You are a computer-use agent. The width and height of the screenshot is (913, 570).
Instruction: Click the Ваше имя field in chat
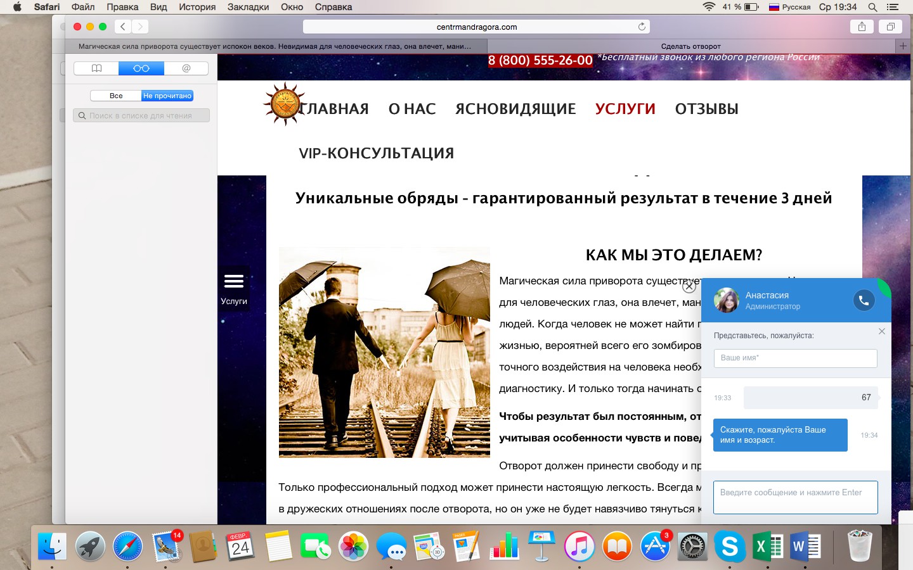coord(796,358)
